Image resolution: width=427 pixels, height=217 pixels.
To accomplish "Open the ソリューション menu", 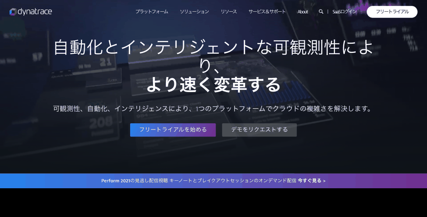I will [x=194, y=12].
